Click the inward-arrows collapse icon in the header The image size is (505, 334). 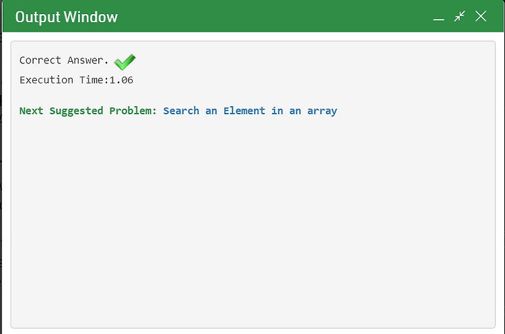tap(460, 16)
